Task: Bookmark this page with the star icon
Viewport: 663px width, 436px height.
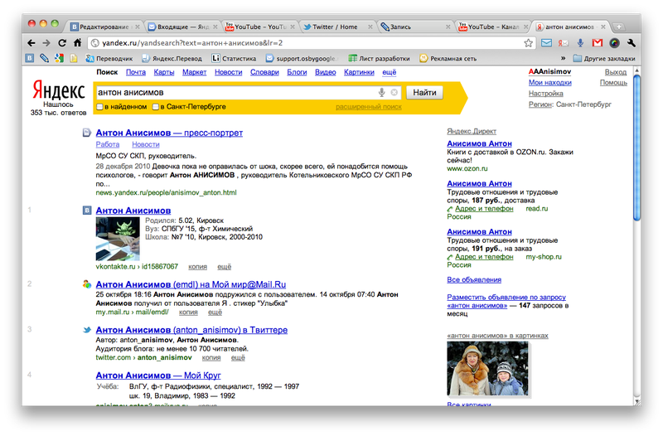Action: (528, 43)
